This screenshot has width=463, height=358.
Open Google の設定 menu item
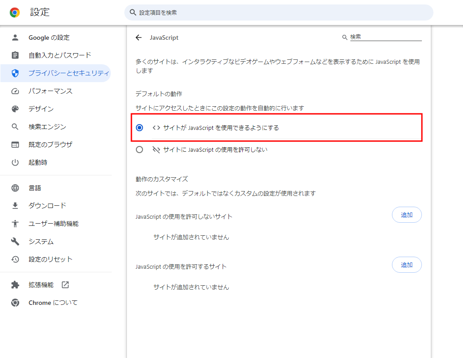coord(55,37)
